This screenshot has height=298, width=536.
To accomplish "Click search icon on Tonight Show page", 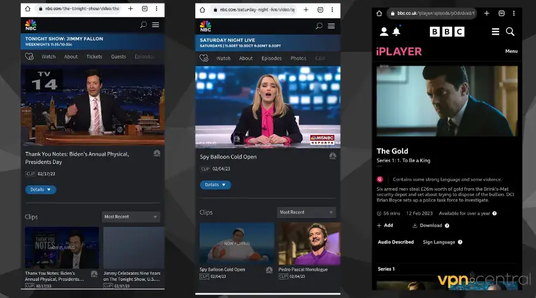I will tap(143, 24).
